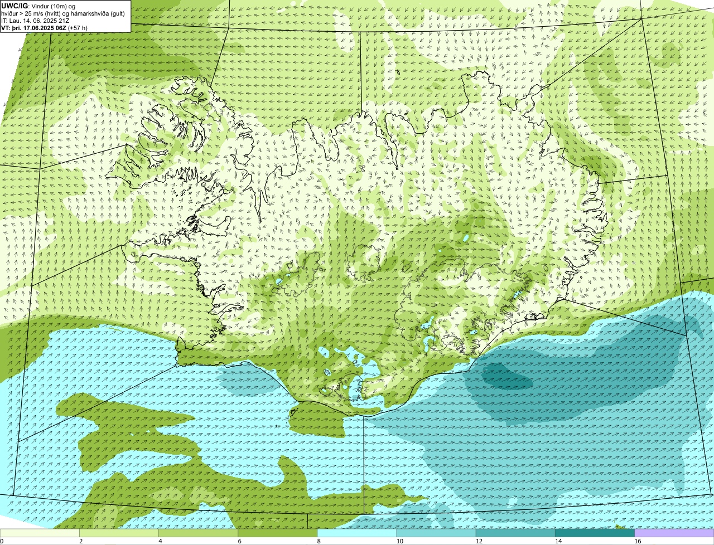
Task: Select the 2–4 m/s light green legend swatch
Action: point(119,533)
